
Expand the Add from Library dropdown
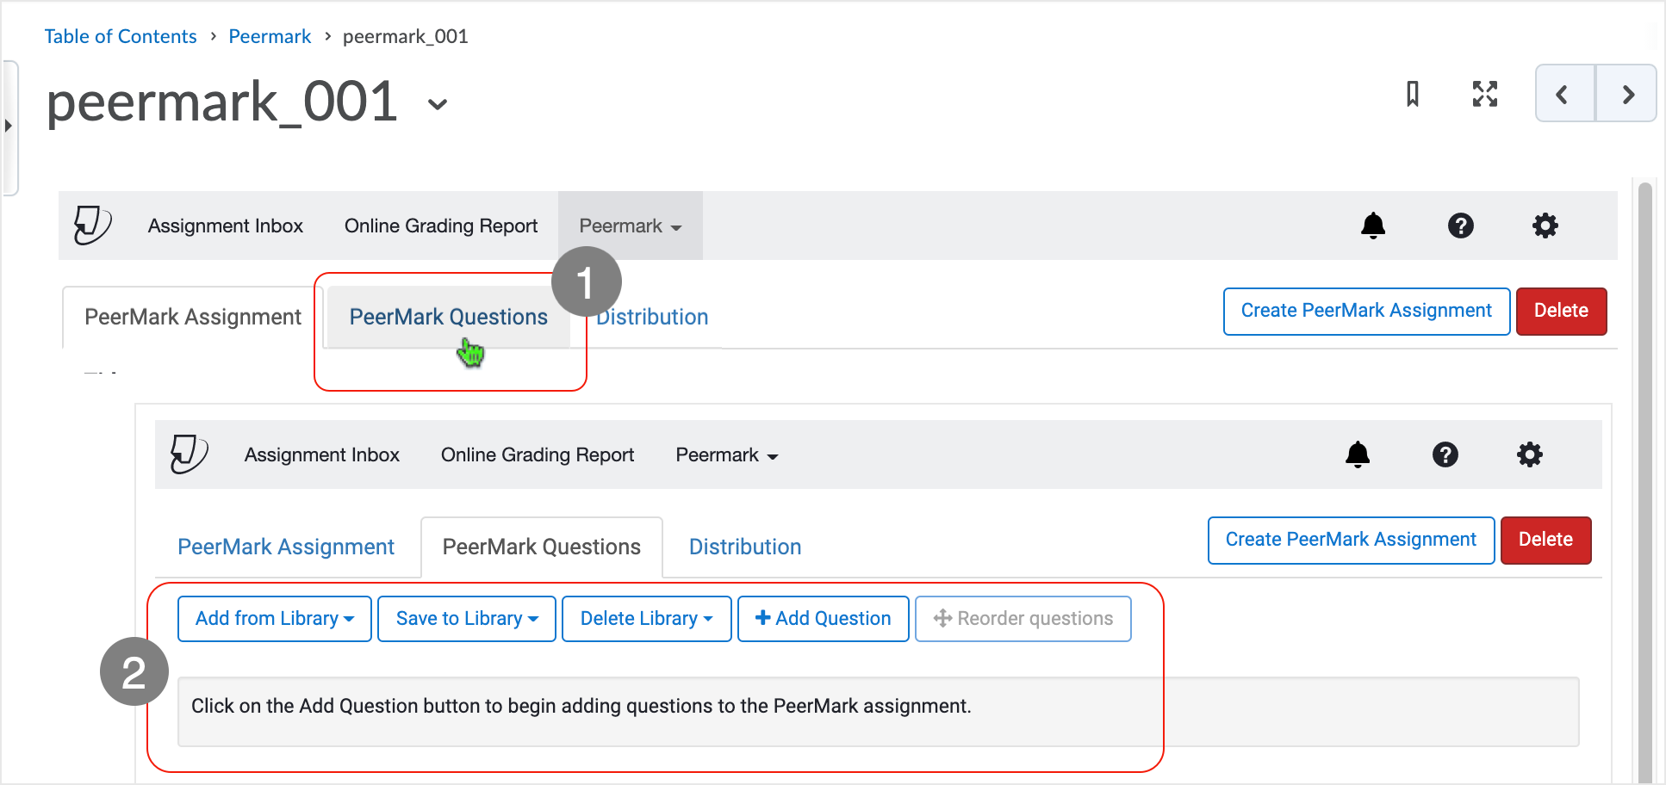pyautogui.click(x=275, y=618)
